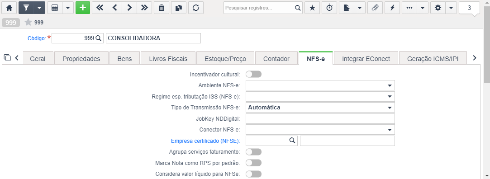This screenshot has width=490, height=179.
Task: Open grid view dropdown arrow
Action: pyautogui.click(x=68, y=8)
